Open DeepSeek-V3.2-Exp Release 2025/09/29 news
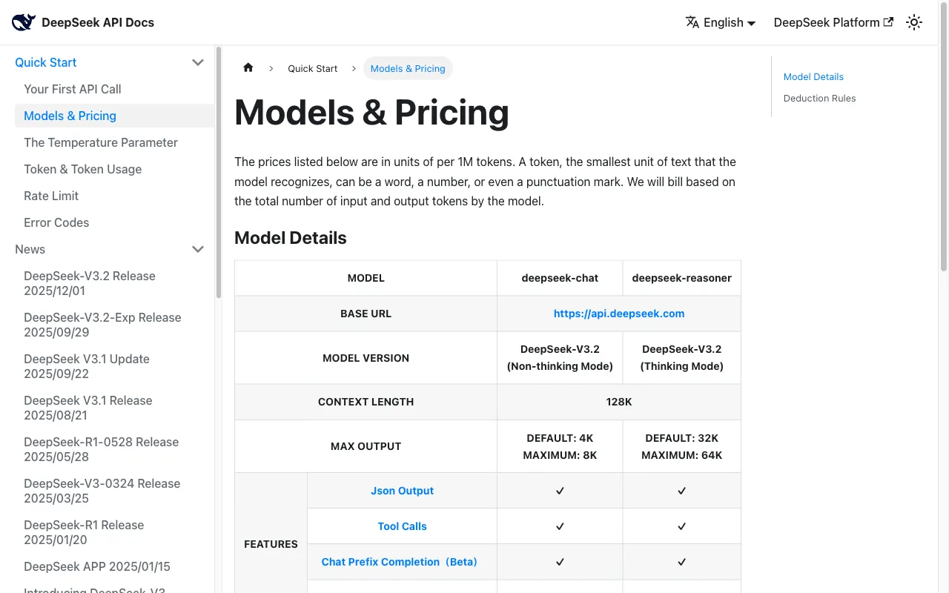The width and height of the screenshot is (949, 593). coord(102,325)
